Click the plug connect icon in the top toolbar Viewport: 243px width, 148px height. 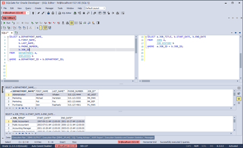point(33,13)
